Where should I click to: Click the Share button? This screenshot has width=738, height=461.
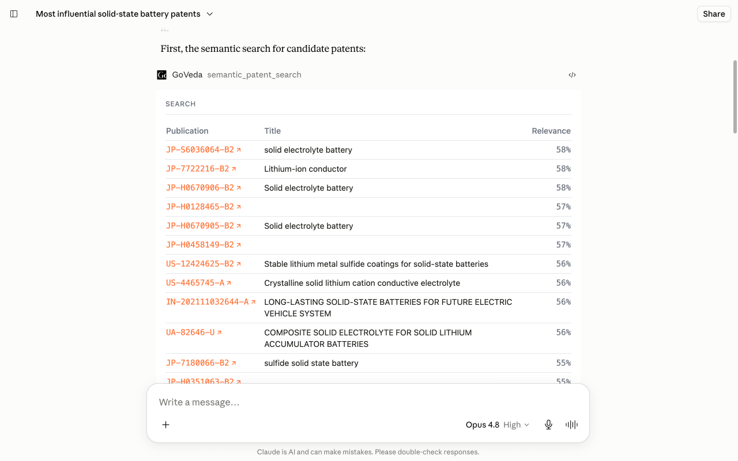(714, 14)
